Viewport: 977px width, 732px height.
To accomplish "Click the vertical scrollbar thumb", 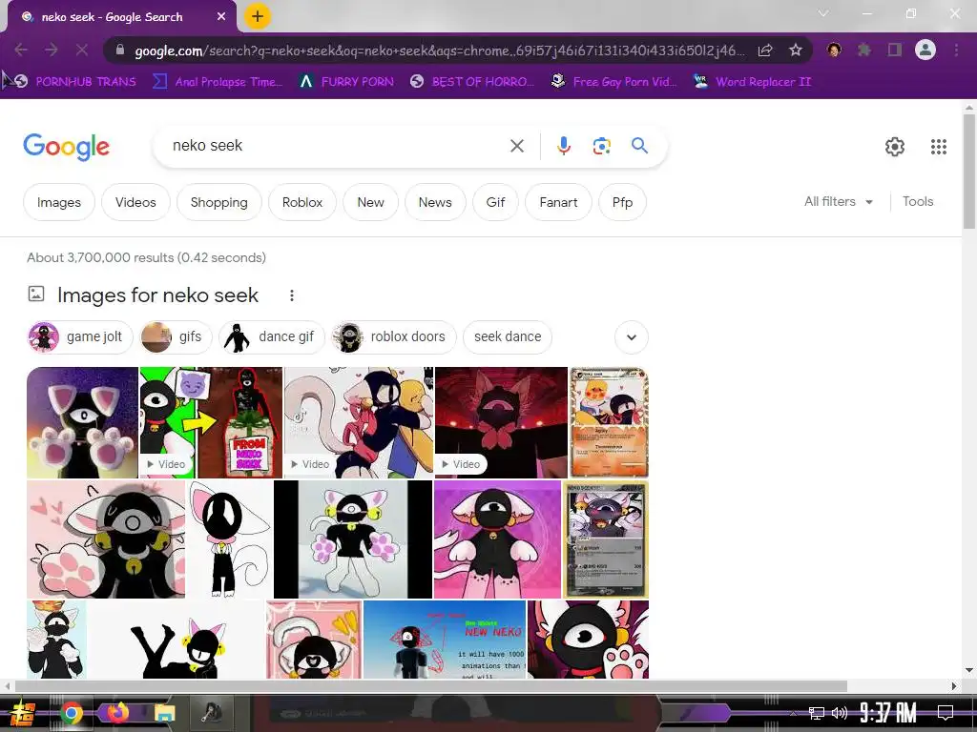I will [x=969, y=172].
